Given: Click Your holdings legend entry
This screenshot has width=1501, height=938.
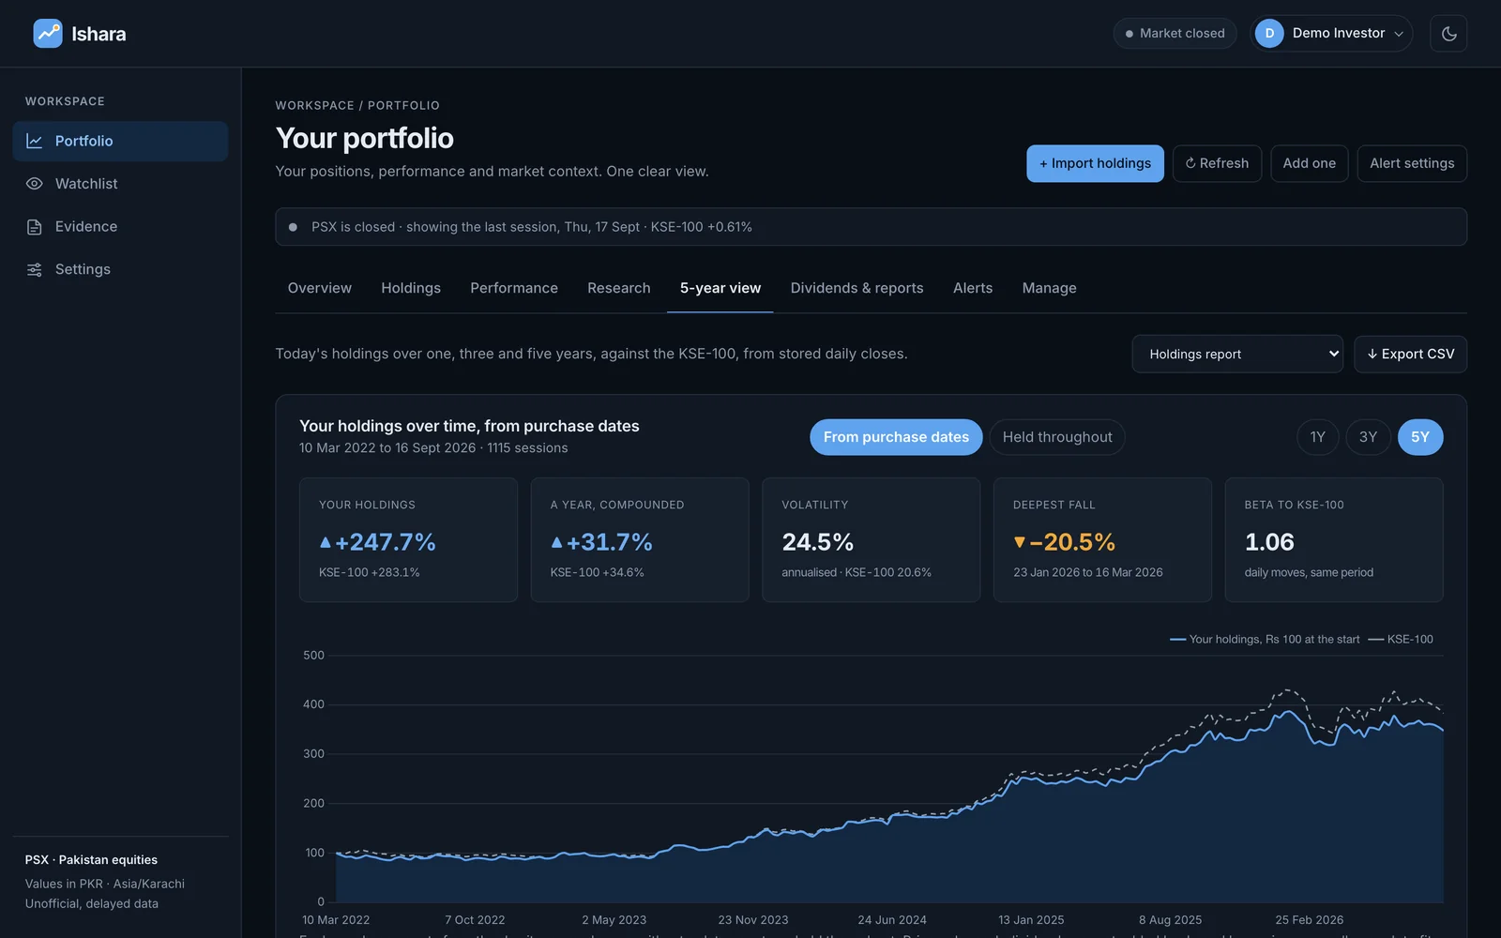Looking at the screenshot, I should 1265,640.
